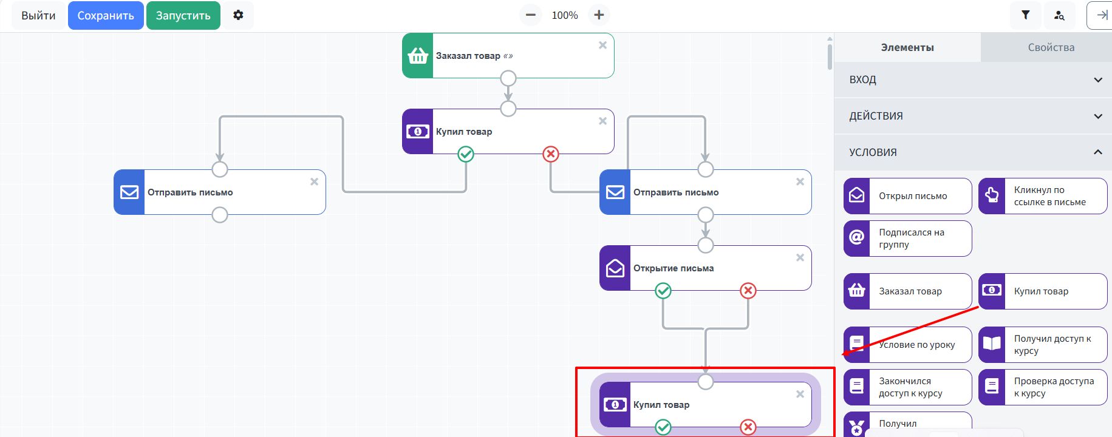Select the Заказал товар node title
The height and width of the screenshot is (437, 1112).
pyautogui.click(x=474, y=56)
